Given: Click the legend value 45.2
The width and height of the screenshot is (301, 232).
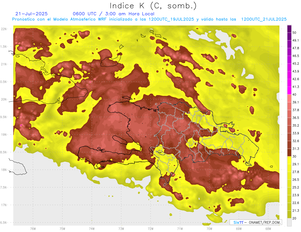Looking at the screenshot, I should 296,64.
